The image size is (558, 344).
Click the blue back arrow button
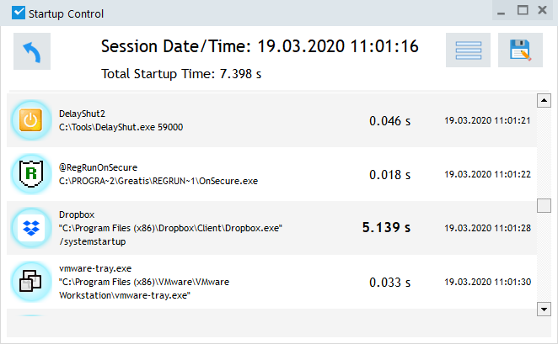click(32, 52)
